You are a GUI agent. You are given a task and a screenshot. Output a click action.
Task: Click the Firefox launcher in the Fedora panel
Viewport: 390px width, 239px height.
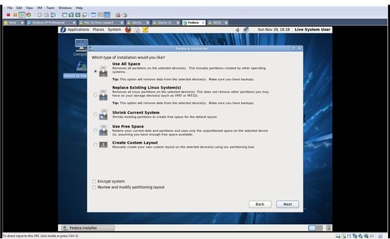(x=128, y=30)
